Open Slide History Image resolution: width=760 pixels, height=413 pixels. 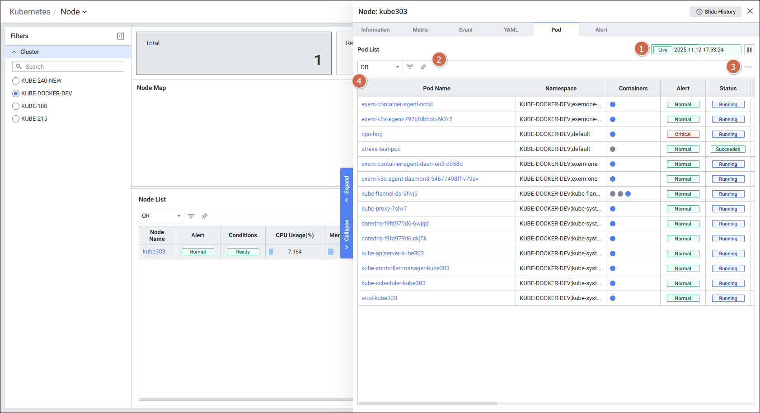(x=715, y=12)
